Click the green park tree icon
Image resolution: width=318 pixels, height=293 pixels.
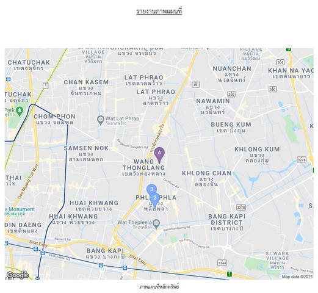tap(20, 111)
